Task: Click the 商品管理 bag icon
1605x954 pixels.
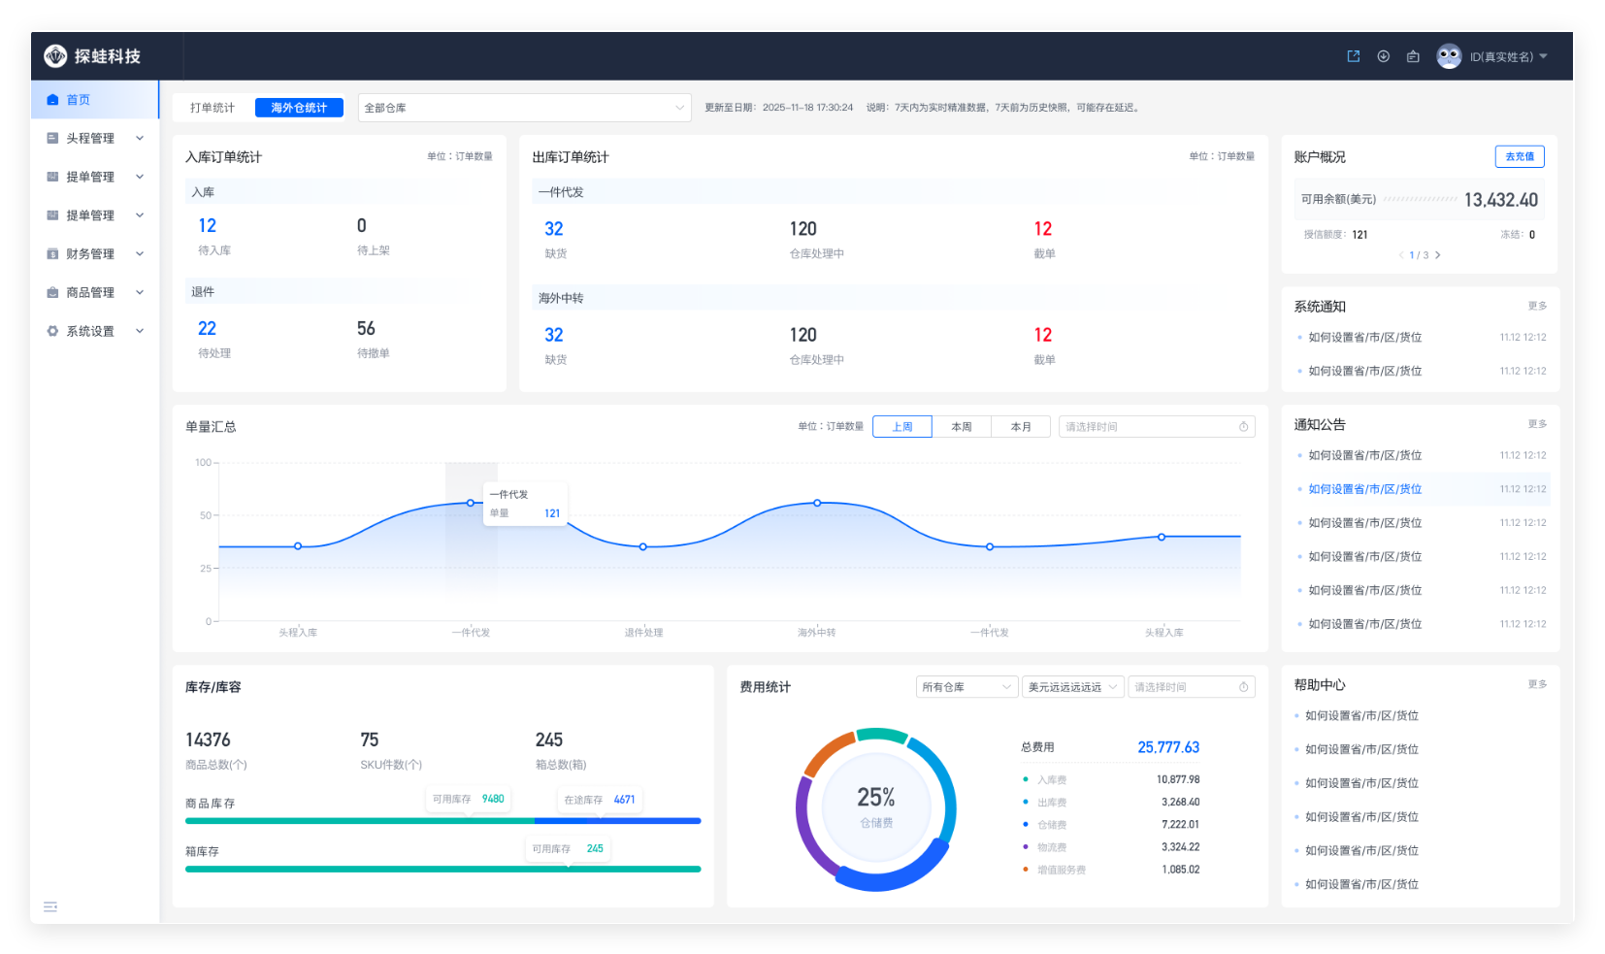Action: click(52, 292)
